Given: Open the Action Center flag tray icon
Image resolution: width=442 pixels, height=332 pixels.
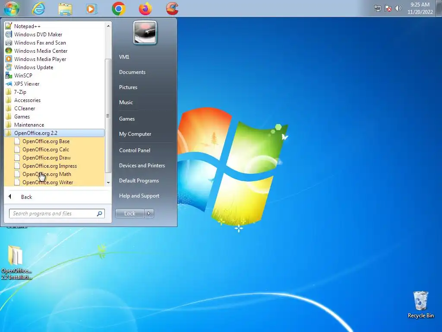Looking at the screenshot, I should 388,9.
